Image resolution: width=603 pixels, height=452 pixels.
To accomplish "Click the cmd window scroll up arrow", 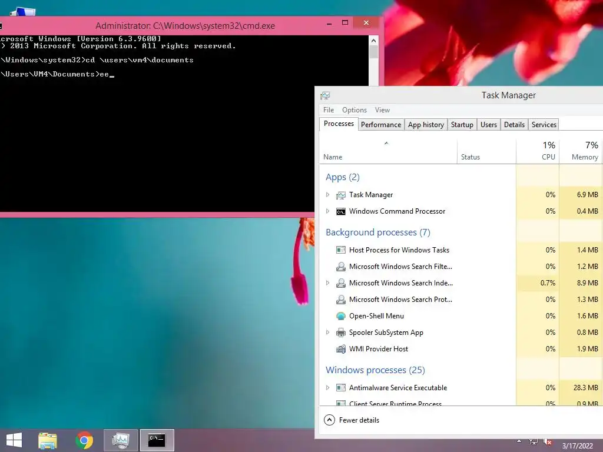I will [373, 41].
